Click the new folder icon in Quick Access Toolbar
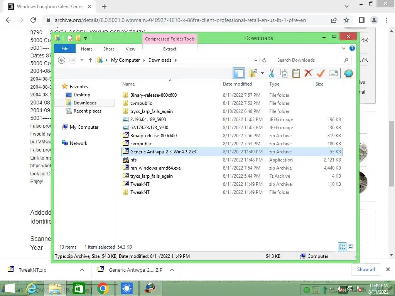This screenshot has width=395, height=296. 78,38
